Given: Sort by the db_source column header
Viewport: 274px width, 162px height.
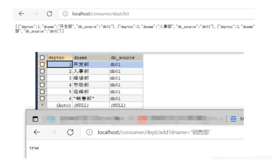Looking at the screenshot, I should 126,57.
